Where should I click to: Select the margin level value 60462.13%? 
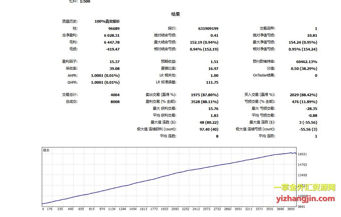coord(306,62)
